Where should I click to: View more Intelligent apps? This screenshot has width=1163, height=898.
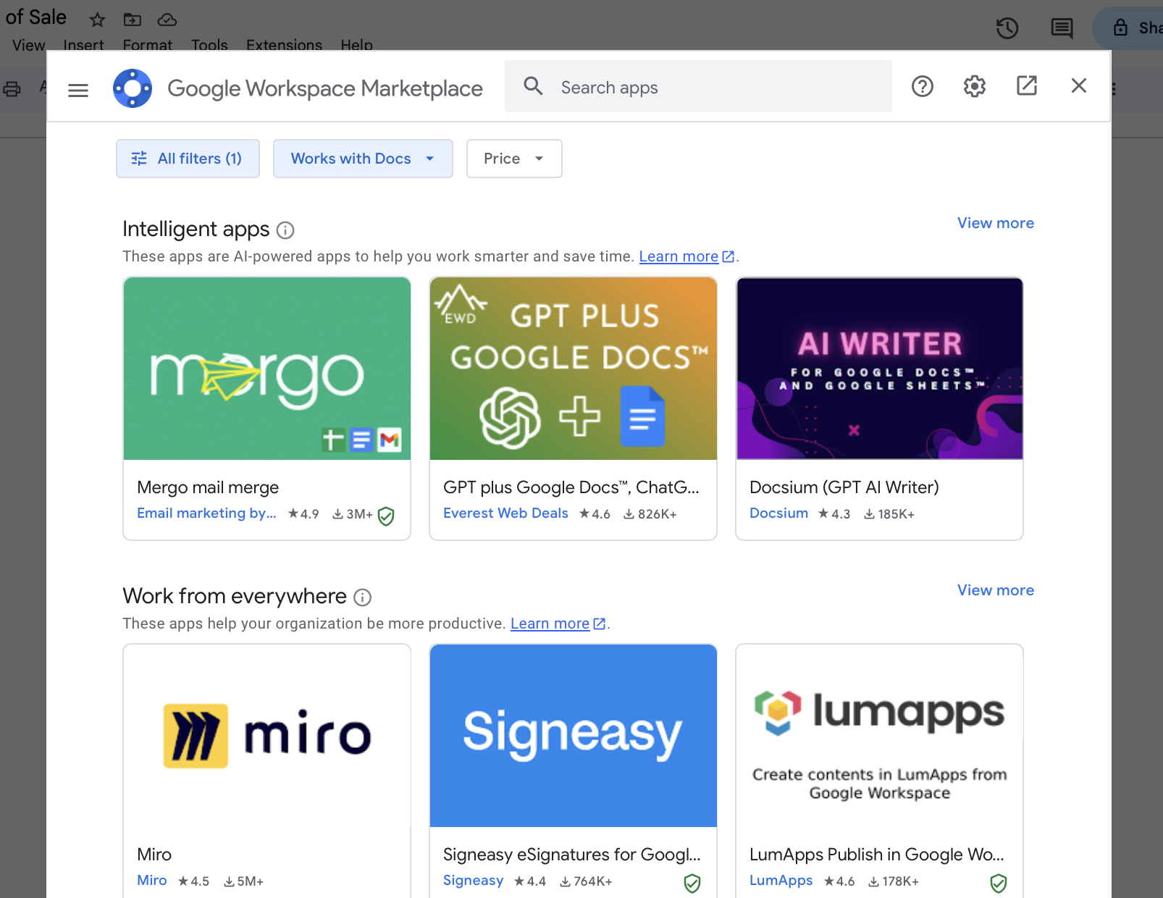pos(995,223)
